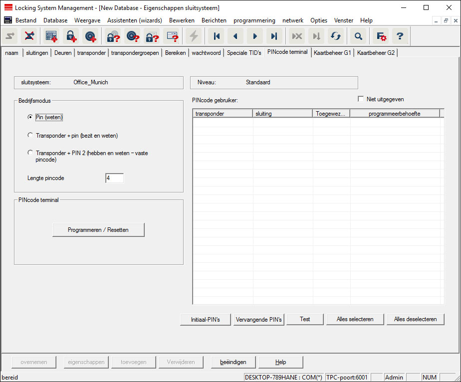This screenshot has height=382, width=461.
Task: Enable the 'Niet uitgegeven' checkbox
Action: [361, 99]
